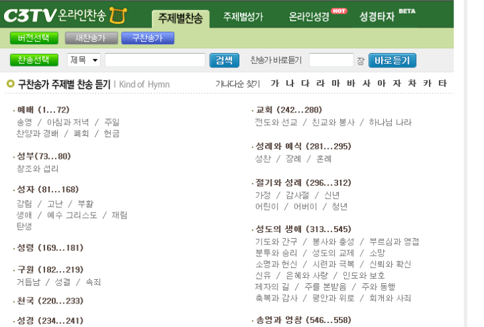Open the 속죄 subtopic
Viewport: 484px width, 327px height.
coord(93,282)
